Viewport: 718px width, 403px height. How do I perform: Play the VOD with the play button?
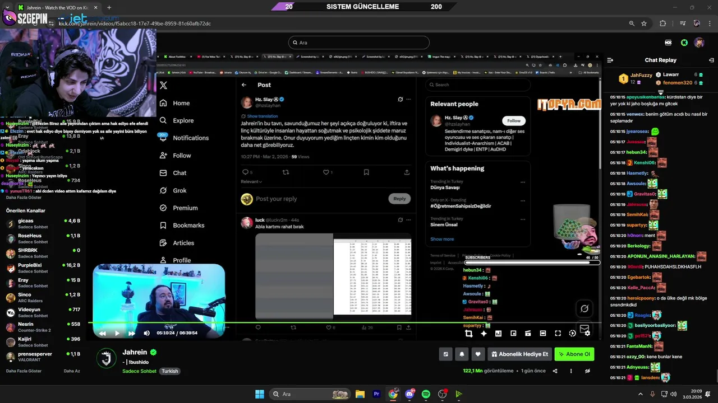117,333
